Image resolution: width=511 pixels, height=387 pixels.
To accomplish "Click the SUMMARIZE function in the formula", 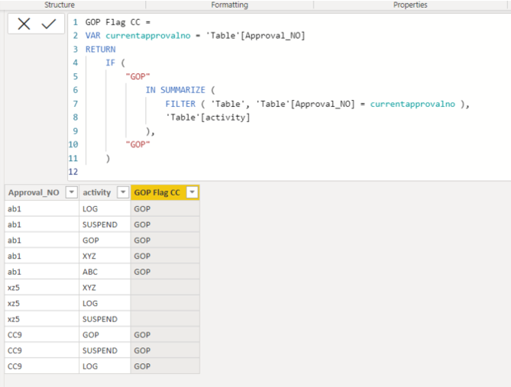I will (183, 90).
